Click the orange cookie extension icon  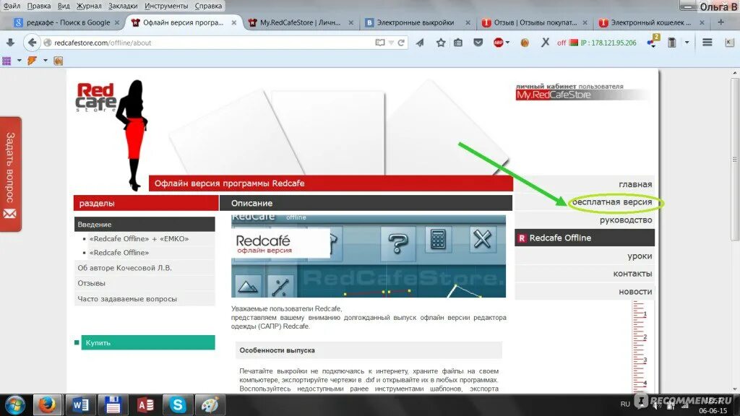coord(525,43)
